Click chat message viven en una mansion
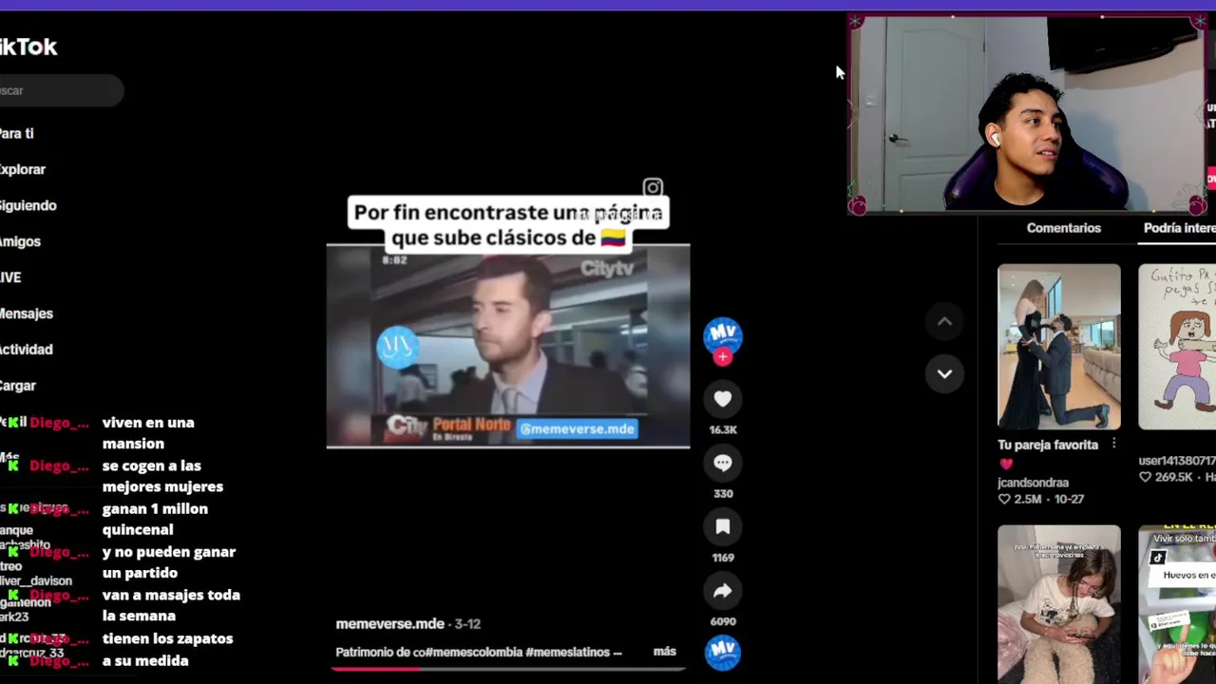Viewport: 1216px width, 684px height. click(148, 433)
